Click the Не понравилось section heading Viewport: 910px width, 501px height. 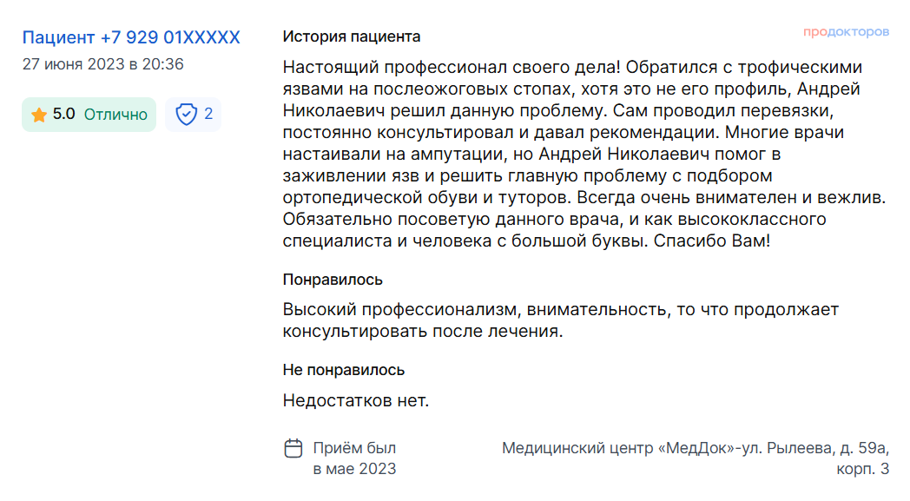coord(344,370)
